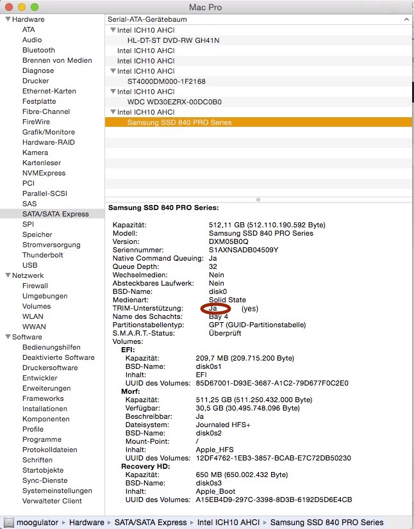Select Programme entry

42,439
